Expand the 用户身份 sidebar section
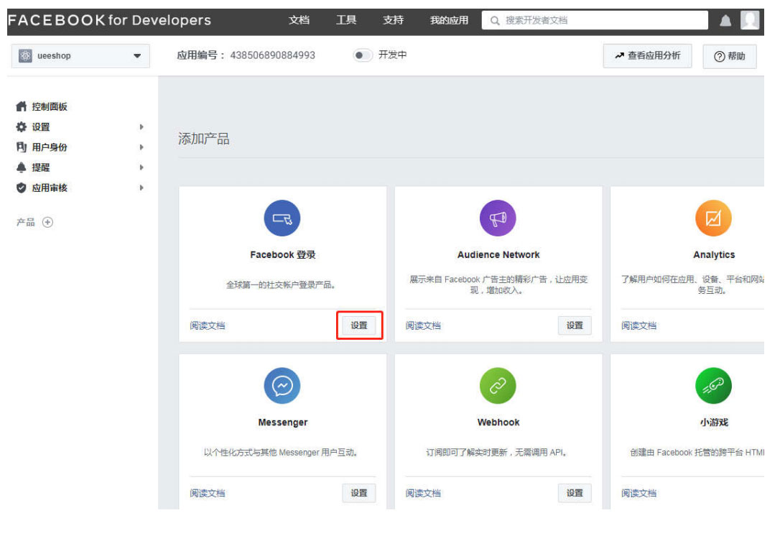 point(50,147)
